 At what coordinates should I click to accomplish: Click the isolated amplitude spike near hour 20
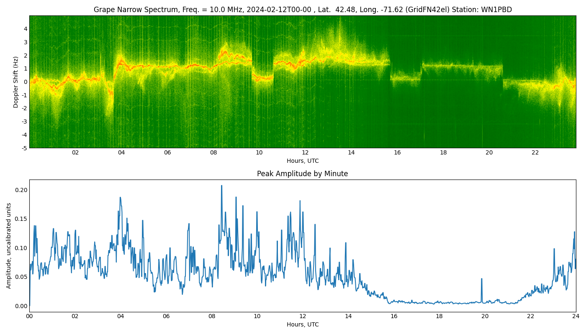481,279
